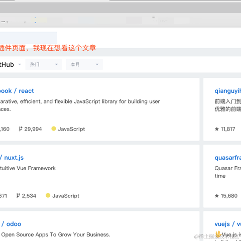Click the react description text
The width and height of the screenshot is (241, 241).
coord(80,105)
